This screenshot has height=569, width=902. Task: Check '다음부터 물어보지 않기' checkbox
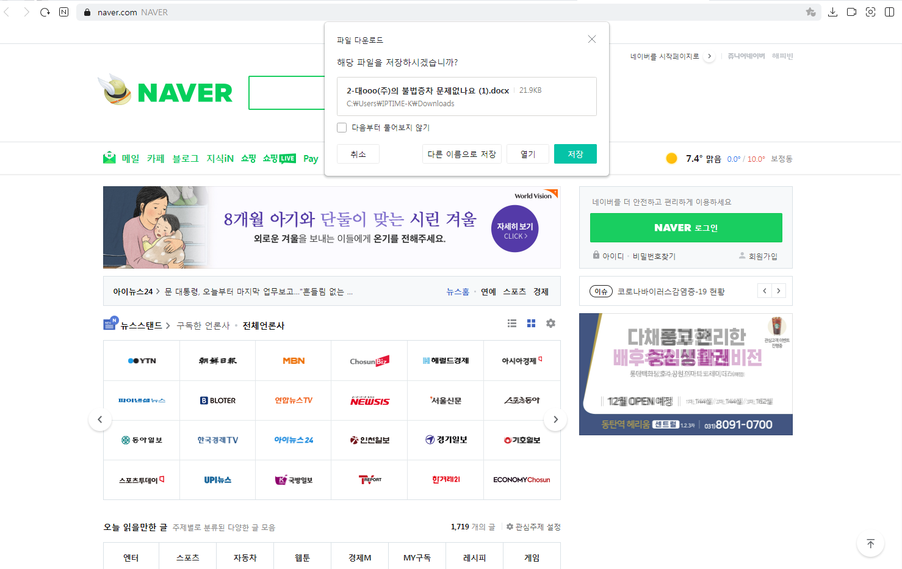coord(342,128)
